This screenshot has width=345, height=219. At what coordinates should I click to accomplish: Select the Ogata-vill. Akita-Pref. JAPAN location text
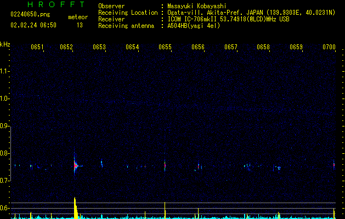click(x=251, y=13)
